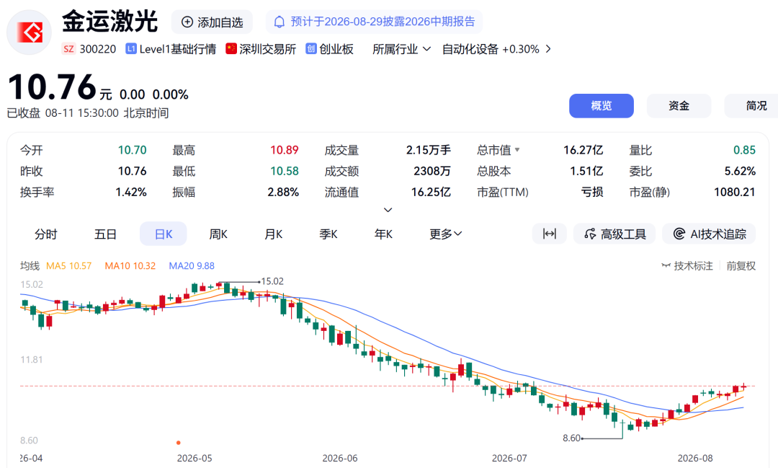Image resolution: width=778 pixels, height=468 pixels.
Task: Open the 总市值 dropdown triangle
Action: point(517,149)
